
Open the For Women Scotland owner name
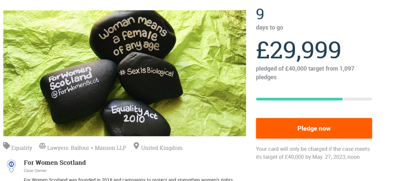[x=55, y=163]
